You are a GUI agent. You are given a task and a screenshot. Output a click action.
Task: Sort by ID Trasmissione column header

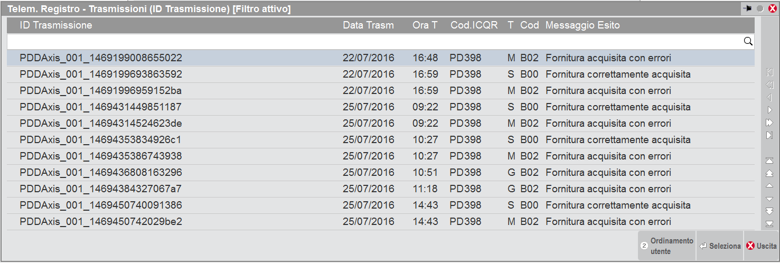[x=56, y=25]
